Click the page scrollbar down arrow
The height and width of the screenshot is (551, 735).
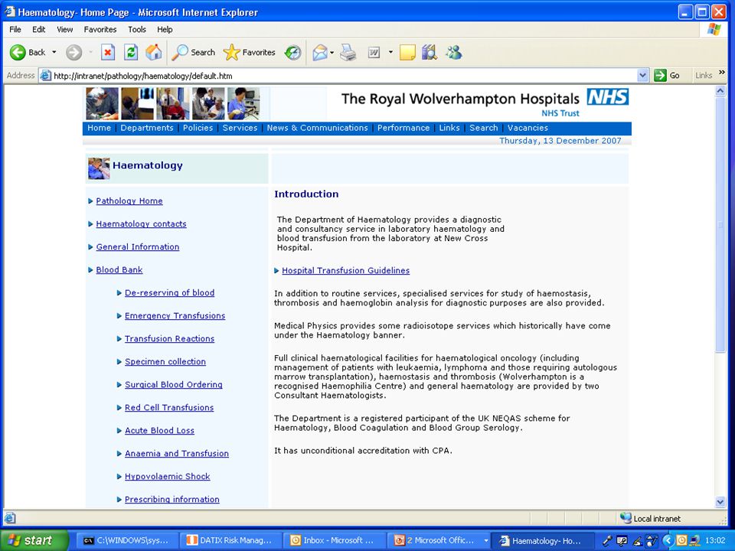pyautogui.click(x=720, y=502)
